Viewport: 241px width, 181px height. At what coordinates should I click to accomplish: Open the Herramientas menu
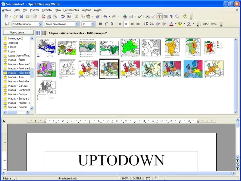[x=71, y=10]
